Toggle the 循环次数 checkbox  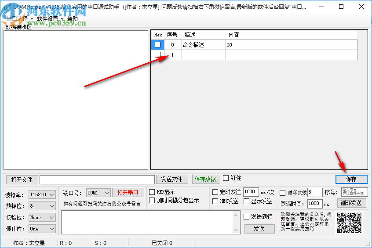pos(283,193)
